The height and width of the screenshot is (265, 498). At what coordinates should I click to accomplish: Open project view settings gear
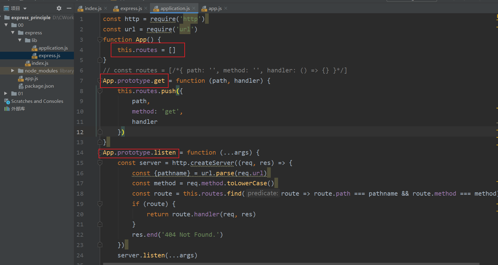59,8
